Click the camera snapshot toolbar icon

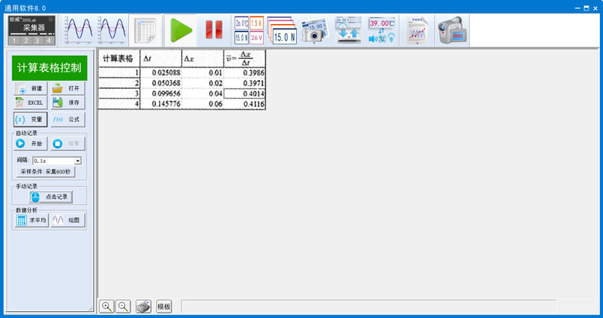click(x=314, y=30)
